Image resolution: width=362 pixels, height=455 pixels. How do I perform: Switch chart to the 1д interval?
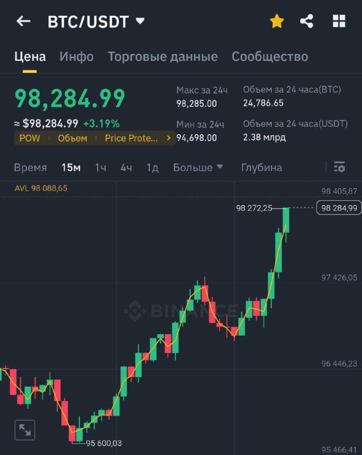pyautogui.click(x=152, y=167)
